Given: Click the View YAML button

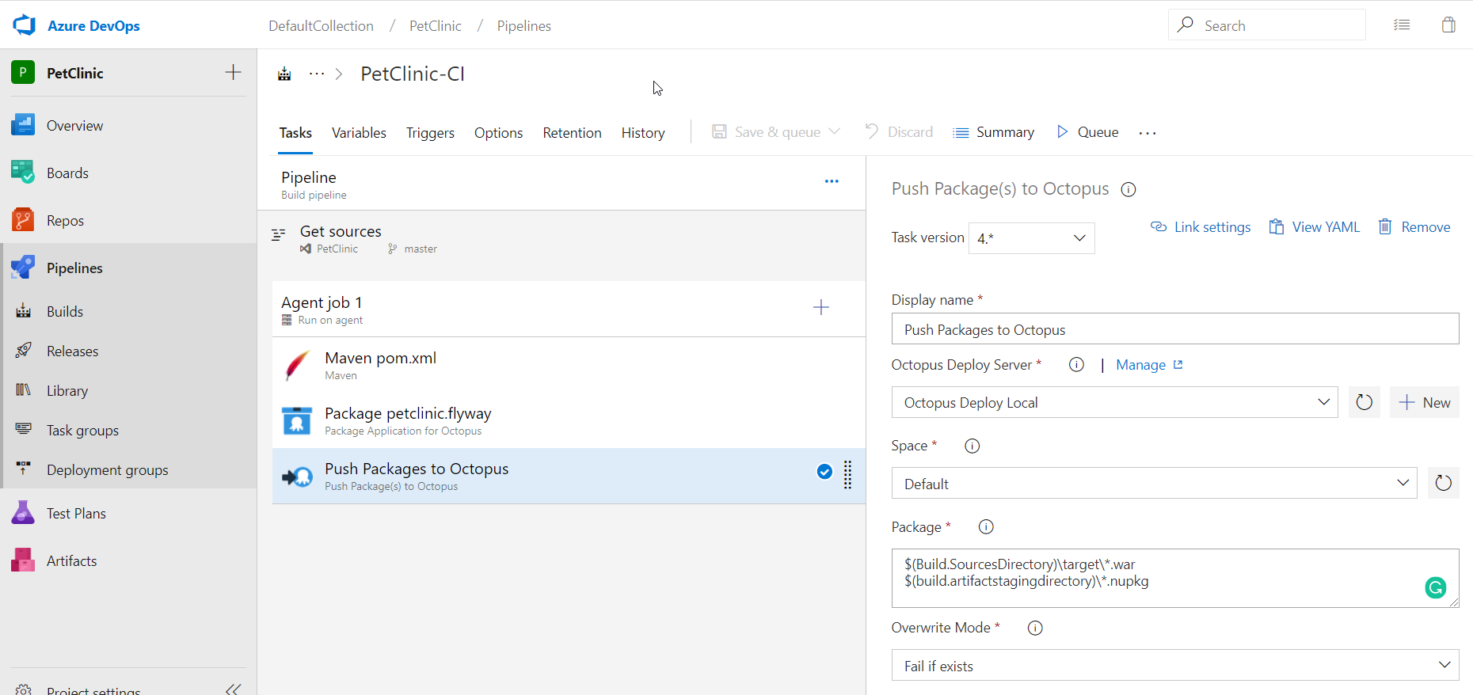Looking at the screenshot, I should point(1315,227).
